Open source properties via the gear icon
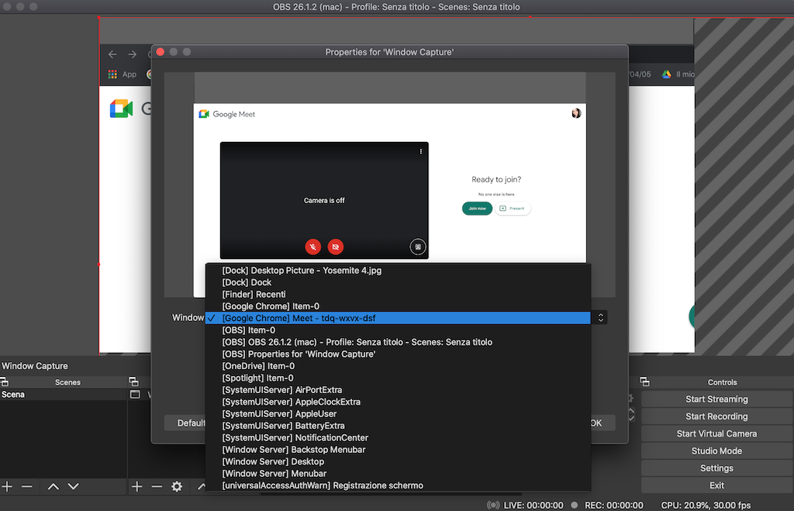This screenshot has height=511, width=794. pos(177,487)
